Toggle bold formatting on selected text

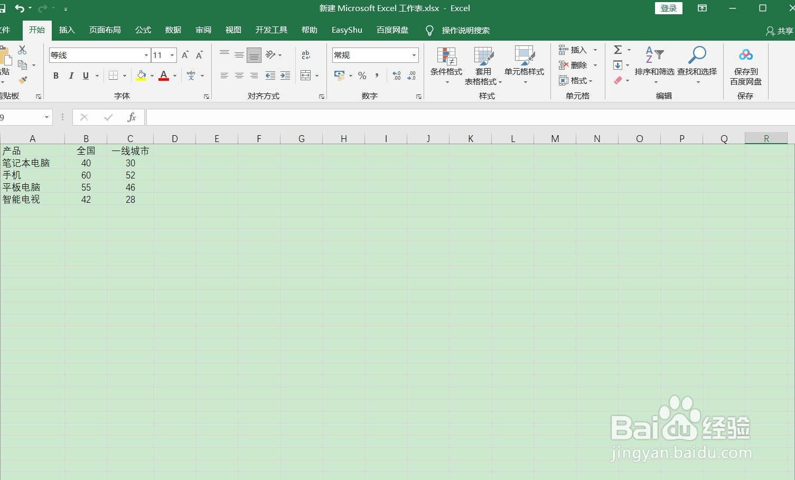(x=55, y=76)
